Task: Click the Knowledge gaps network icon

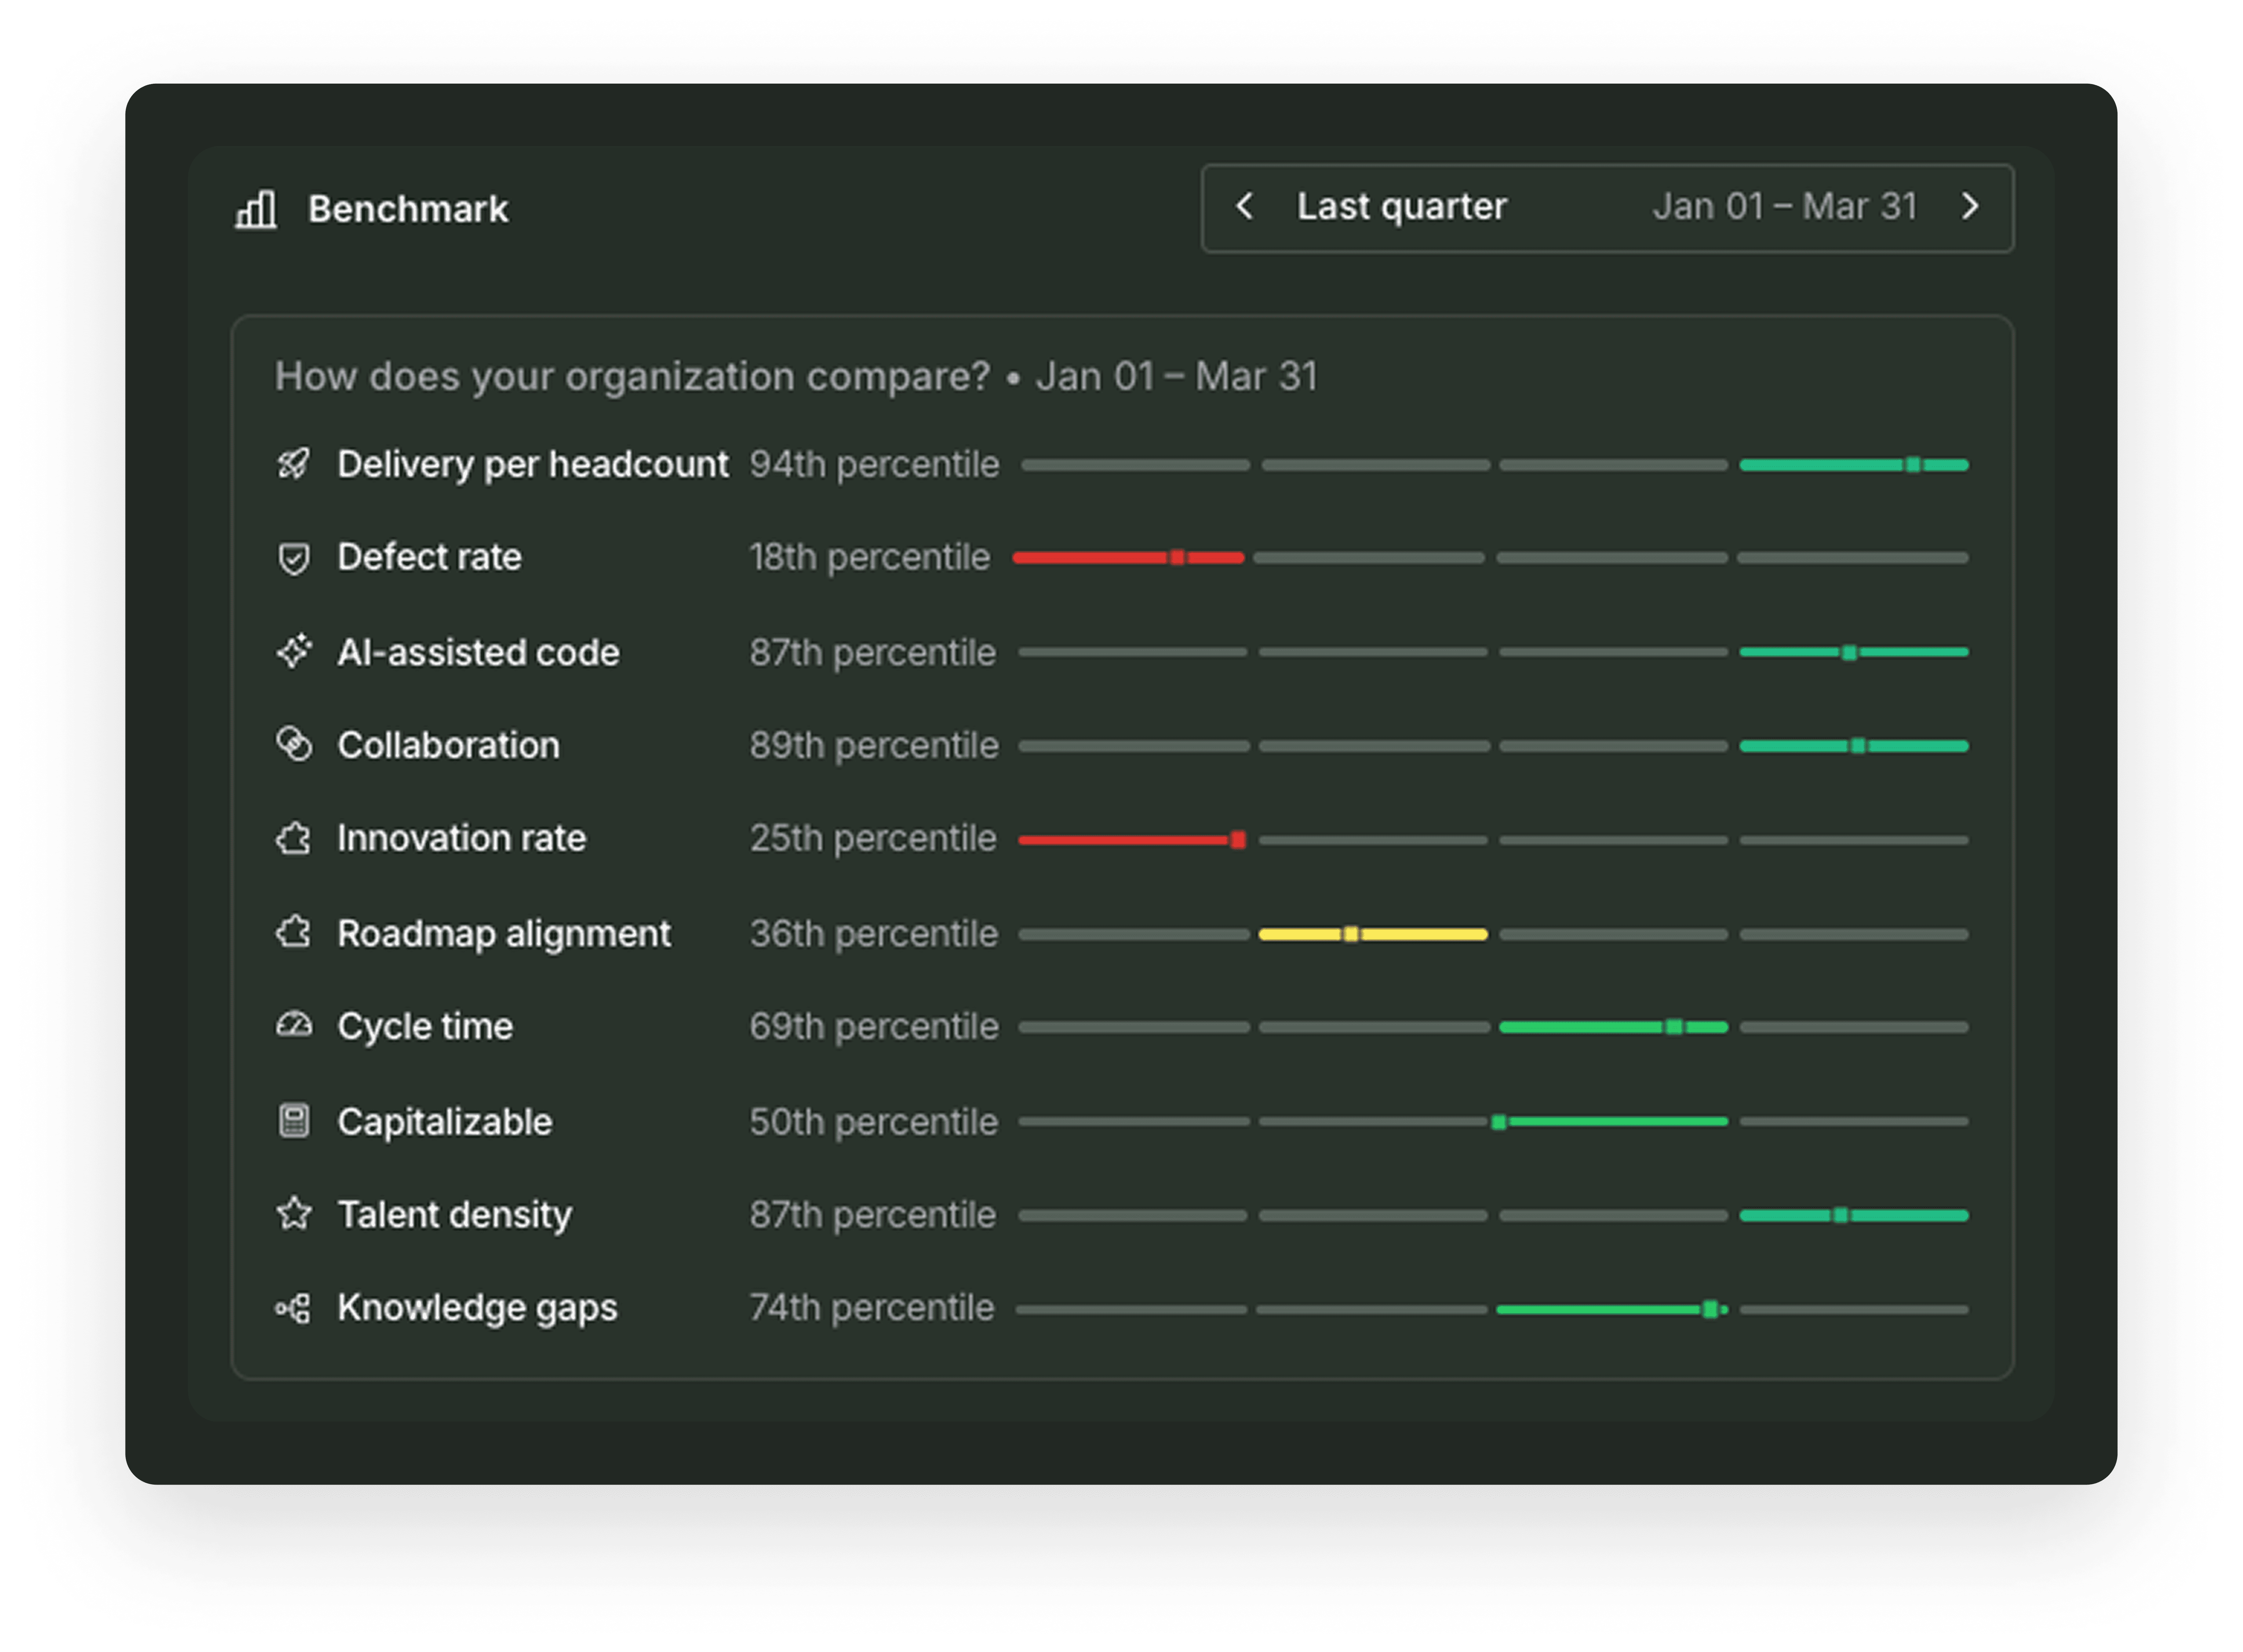Action: [x=293, y=1308]
